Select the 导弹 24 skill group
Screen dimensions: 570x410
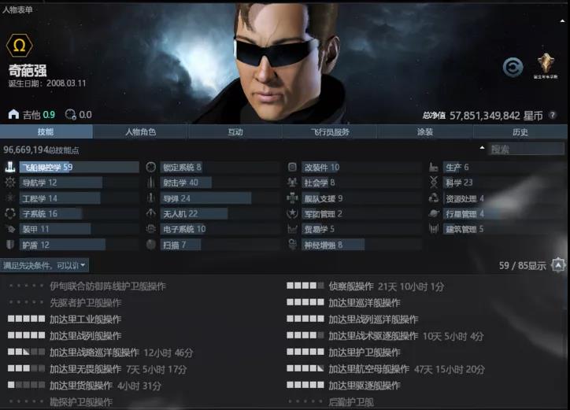[220, 198]
